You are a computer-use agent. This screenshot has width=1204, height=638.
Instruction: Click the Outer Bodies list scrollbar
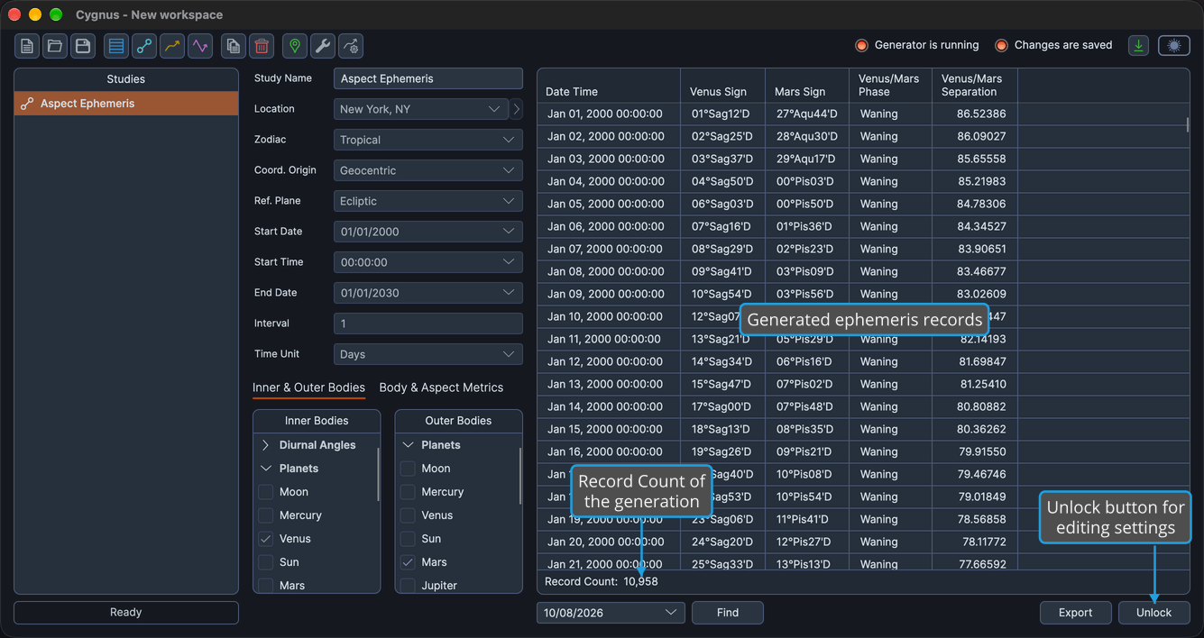coord(519,475)
